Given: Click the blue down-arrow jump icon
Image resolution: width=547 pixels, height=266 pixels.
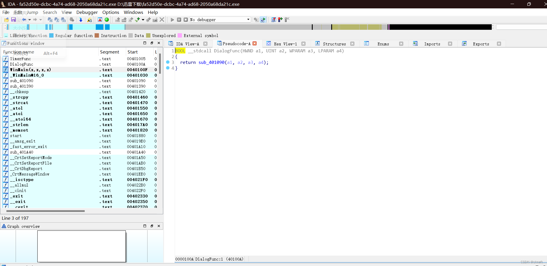Looking at the screenshot, I should 81,20.
